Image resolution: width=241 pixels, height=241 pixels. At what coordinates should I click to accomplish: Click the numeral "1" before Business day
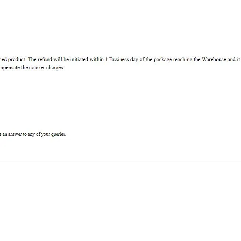tap(106, 59)
